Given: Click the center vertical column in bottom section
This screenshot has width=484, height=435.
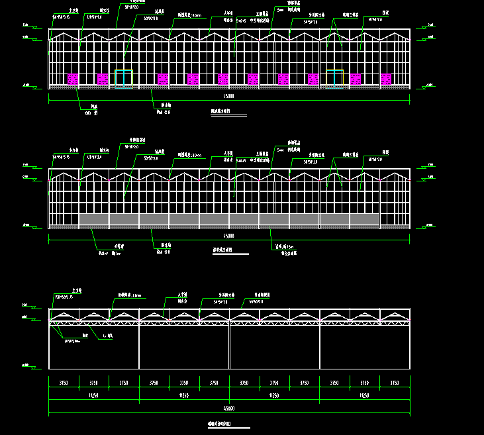Looking at the screenshot, I should (229, 346).
